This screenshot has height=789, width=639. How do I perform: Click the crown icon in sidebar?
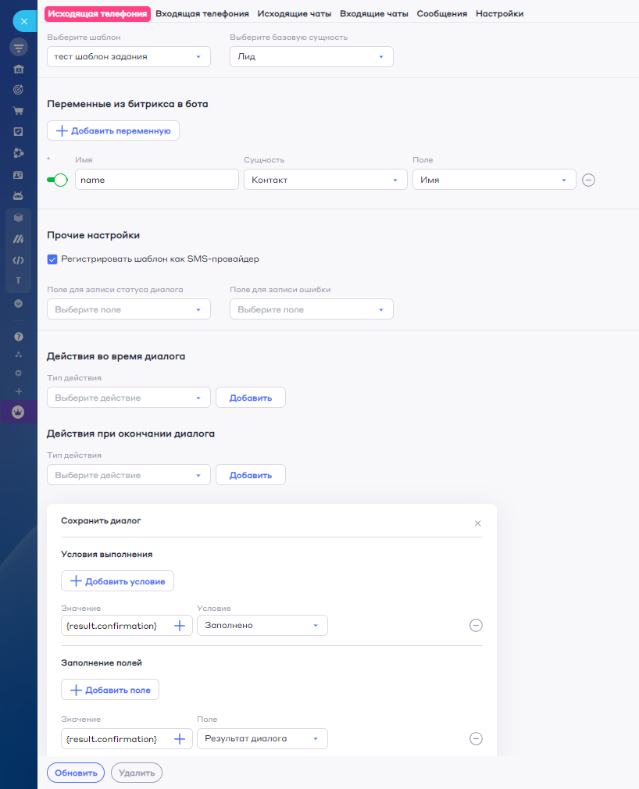(19, 412)
